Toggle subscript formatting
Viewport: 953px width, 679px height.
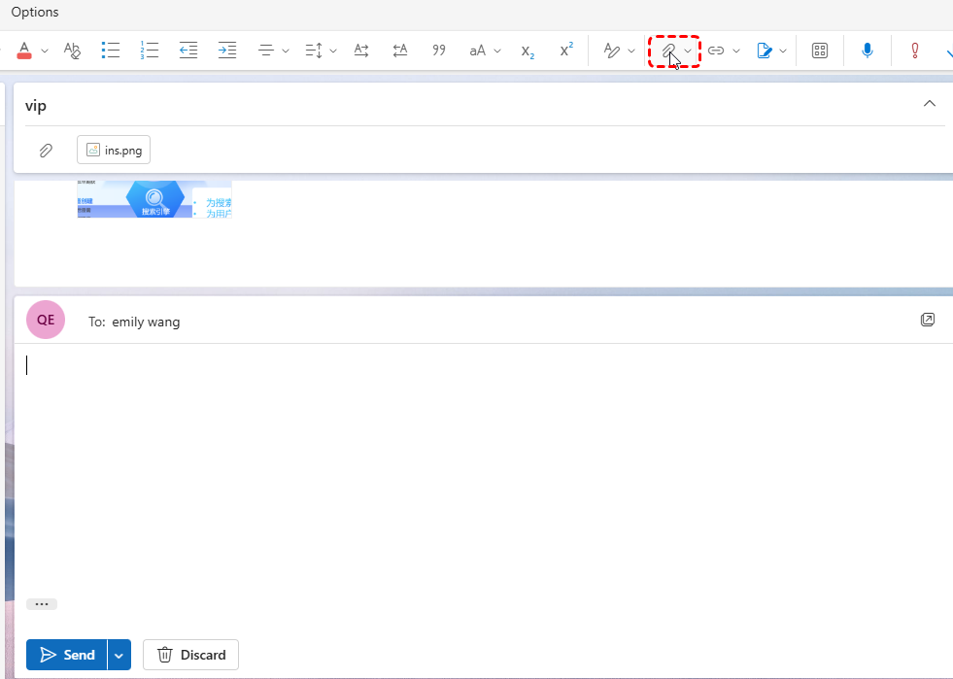tap(528, 51)
